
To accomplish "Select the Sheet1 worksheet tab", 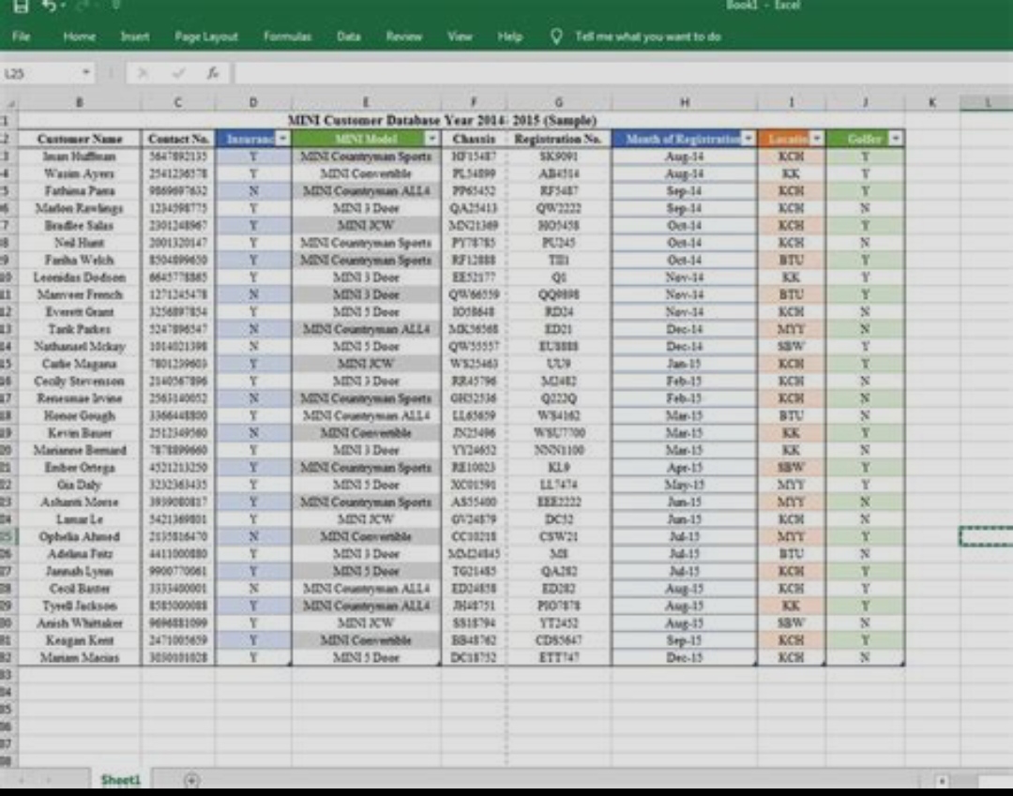I will click(120, 779).
